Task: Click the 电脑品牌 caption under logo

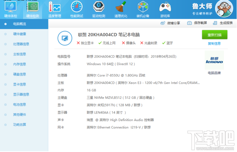Action: click(214, 73)
